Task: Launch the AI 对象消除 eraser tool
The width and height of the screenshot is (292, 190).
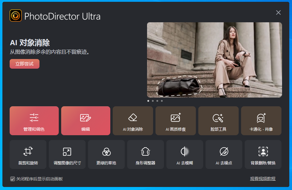Action: [x=133, y=121]
